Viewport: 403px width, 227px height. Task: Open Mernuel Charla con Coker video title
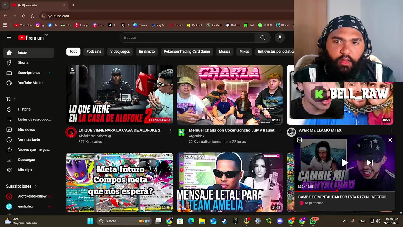click(232, 130)
